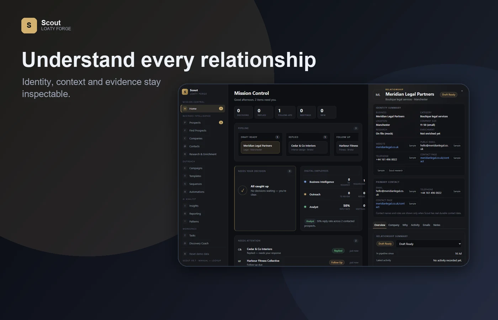Close the Relationship panel

(462, 91)
